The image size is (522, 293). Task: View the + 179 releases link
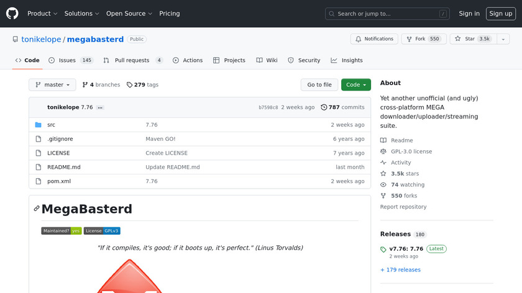[400, 269]
